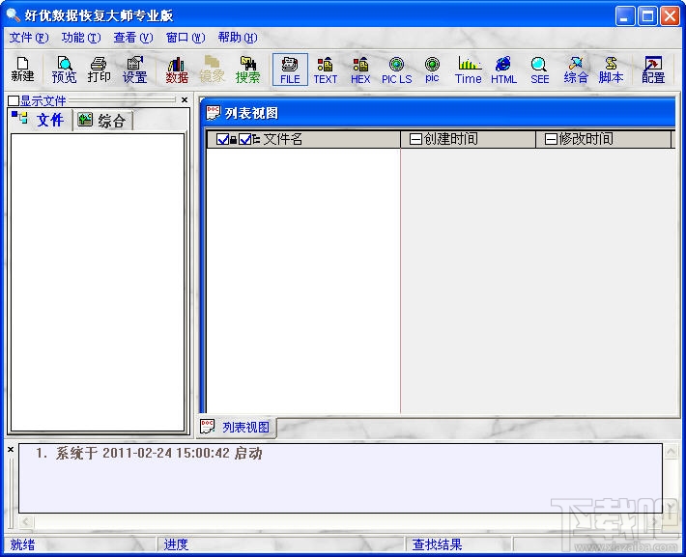686x557 pixels.
Task: Select the 列表视图 tab at bottom
Action: [x=237, y=427]
